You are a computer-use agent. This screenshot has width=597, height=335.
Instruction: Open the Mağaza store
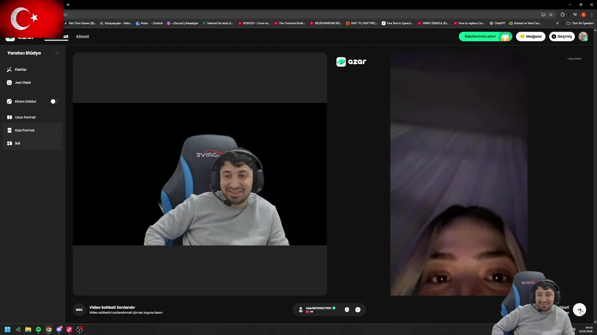tap(531, 36)
